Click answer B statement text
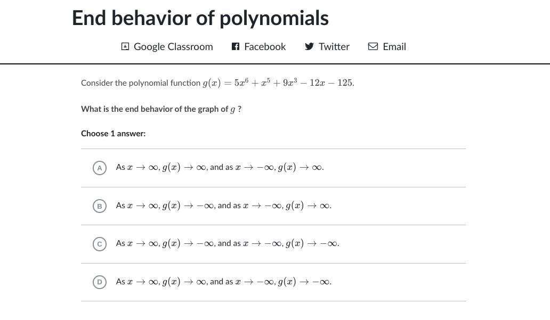The height and width of the screenshot is (320, 550). (223, 206)
